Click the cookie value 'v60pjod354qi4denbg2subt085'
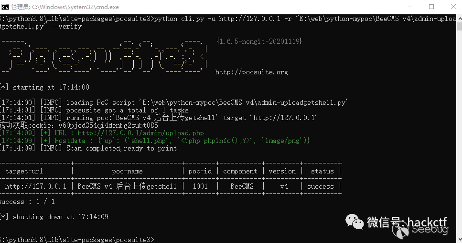462x243 pixels. [x=108, y=125]
